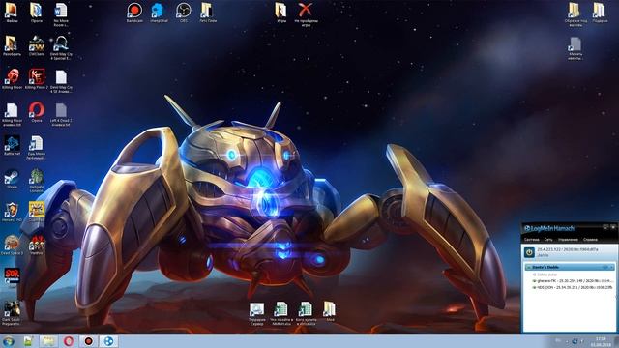Open the grey document icon at top right
The height and width of the screenshot is (348, 619).
click(x=575, y=49)
